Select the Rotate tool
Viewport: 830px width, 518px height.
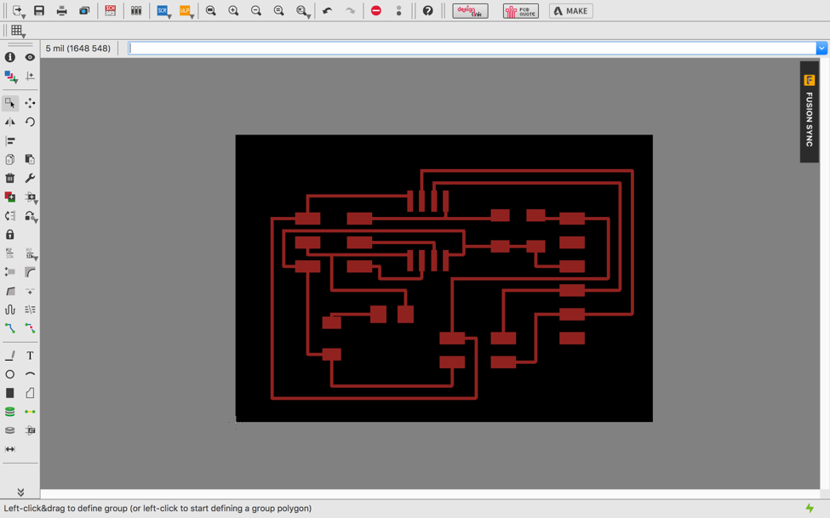(30, 122)
